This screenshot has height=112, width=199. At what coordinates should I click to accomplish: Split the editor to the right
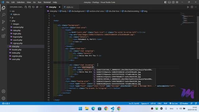(x=192, y=7)
